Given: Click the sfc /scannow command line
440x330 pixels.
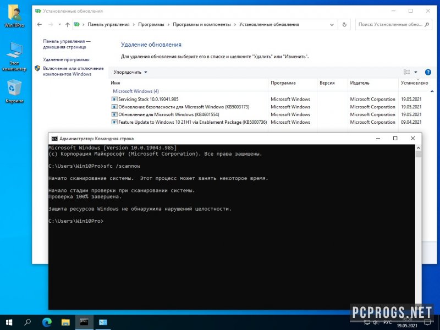Looking at the screenshot, I should [94, 166].
